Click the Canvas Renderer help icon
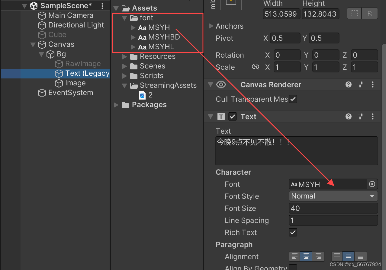The width and height of the screenshot is (386, 270). coord(348,84)
